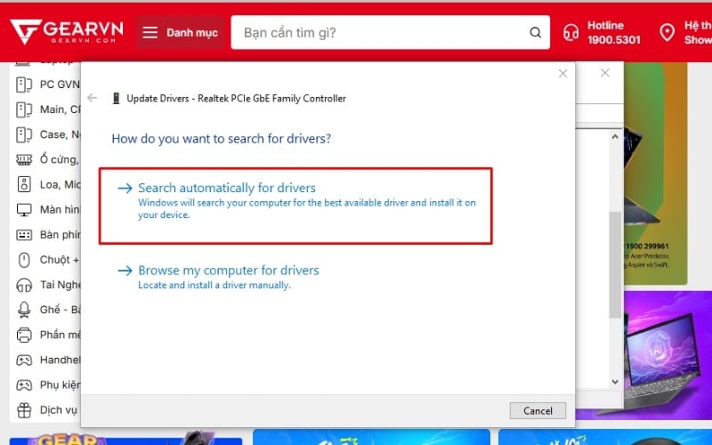Select PC GVN sidebar category icon

(x=24, y=85)
